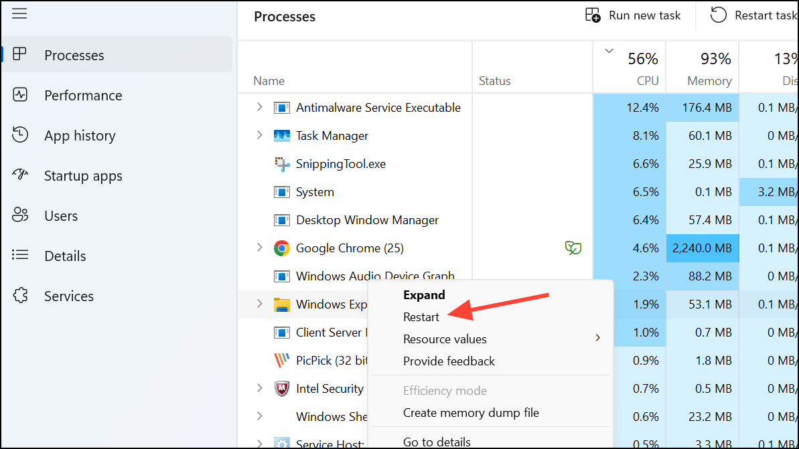The image size is (799, 449).
Task: Click the efficiency leaf icon on Google Chrome
Action: point(573,248)
